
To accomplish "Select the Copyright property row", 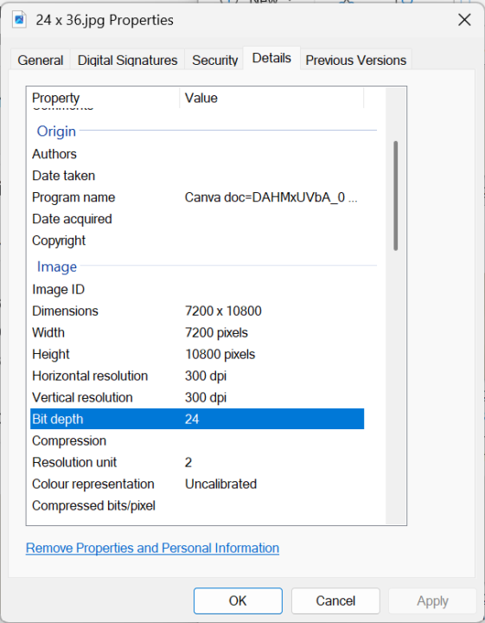I will pos(197,241).
